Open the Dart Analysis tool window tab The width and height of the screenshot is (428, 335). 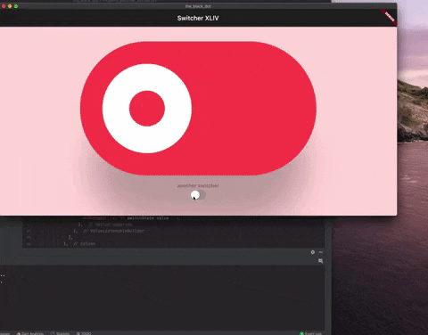(x=29, y=333)
